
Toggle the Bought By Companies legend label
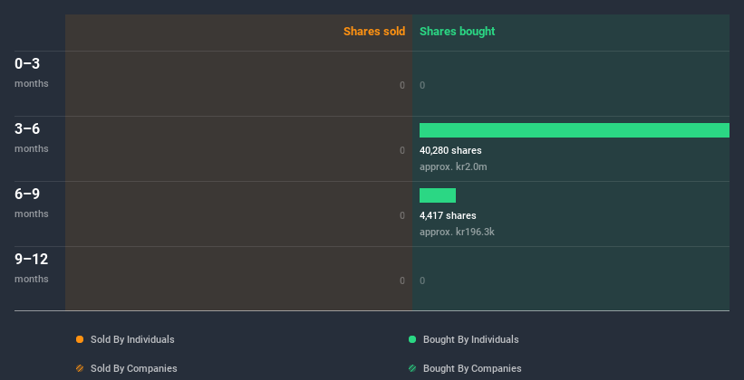472,368
